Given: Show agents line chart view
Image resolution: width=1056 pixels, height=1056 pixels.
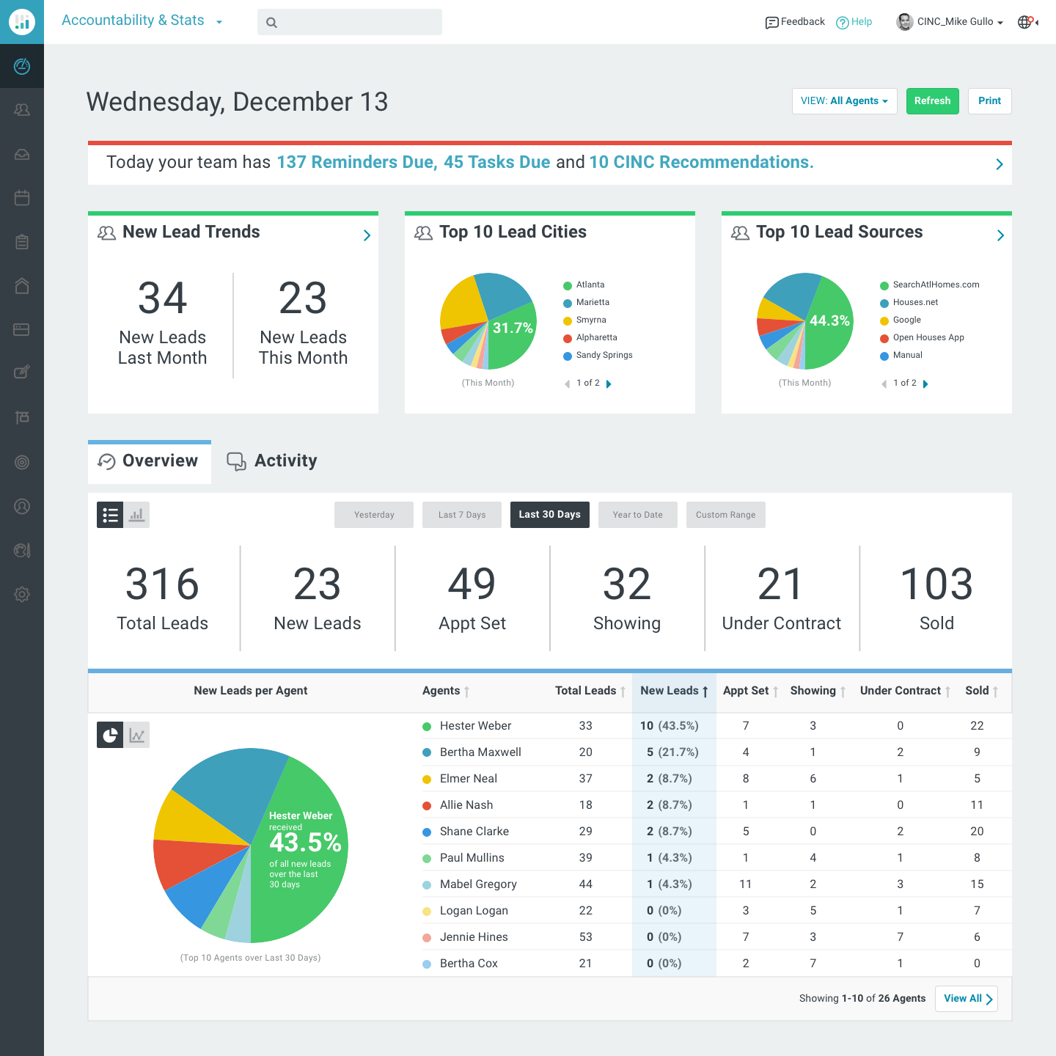Looking at the screenshot, I should (x=136, y=735).
